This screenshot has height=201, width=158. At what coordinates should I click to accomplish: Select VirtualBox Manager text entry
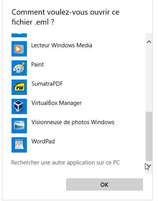[57, 103]
